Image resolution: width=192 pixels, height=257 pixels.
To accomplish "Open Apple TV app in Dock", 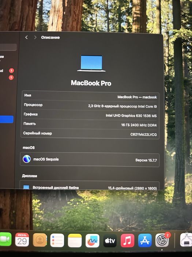I will click(110, 240).
